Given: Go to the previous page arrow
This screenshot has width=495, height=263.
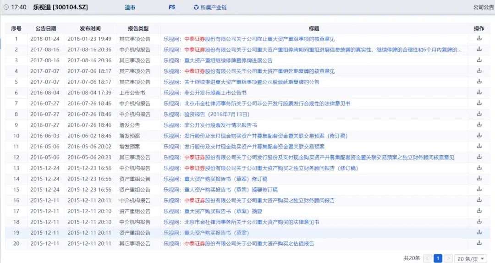Looking at the screenshot, I should pos(428,258).
